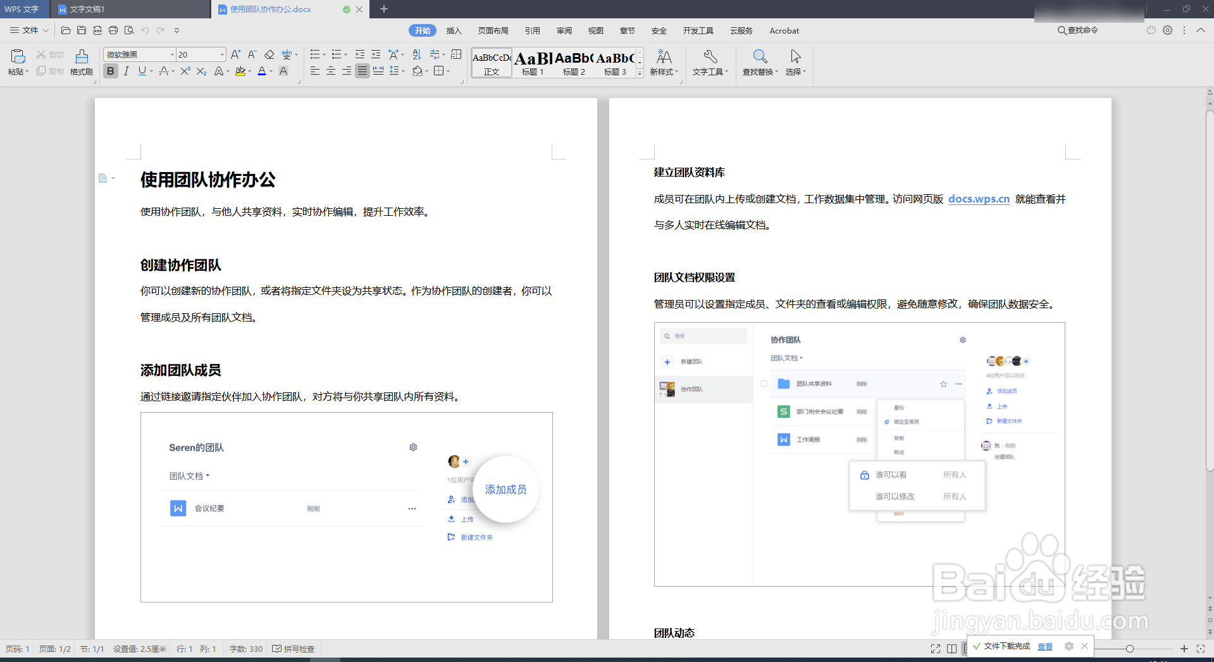Click the yellow highlight color button

coord(240,72)
